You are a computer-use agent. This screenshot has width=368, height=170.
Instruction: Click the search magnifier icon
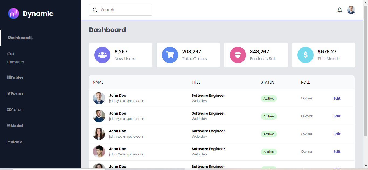(95, 10)
